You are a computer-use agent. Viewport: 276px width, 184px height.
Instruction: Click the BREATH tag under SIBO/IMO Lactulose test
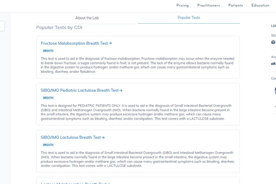[48, 145]
